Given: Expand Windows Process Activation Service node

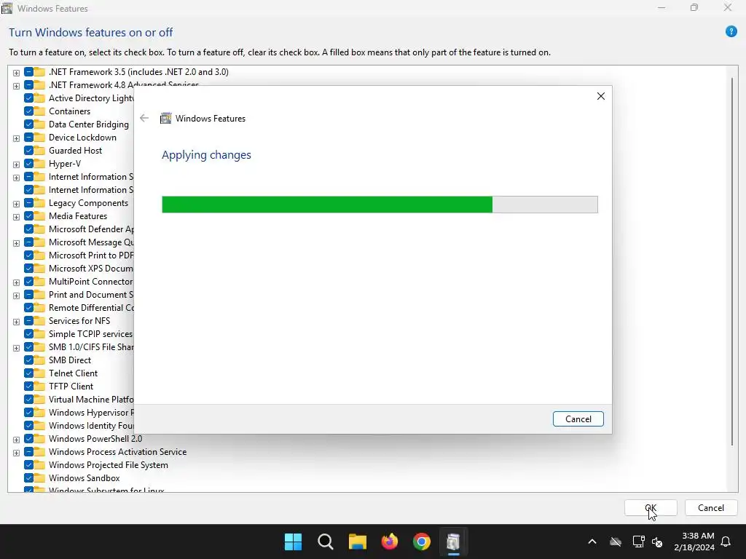Looking at the screenshot, I should (16, 453).
